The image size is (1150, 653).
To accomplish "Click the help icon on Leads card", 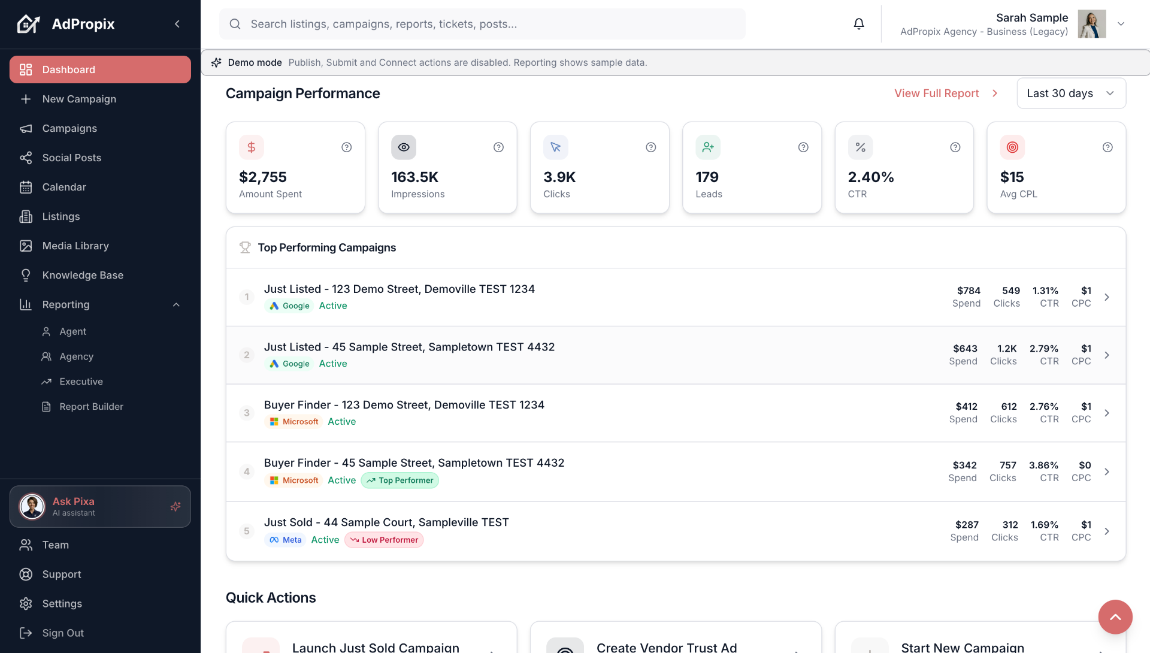I will click(x=803, y=147).
